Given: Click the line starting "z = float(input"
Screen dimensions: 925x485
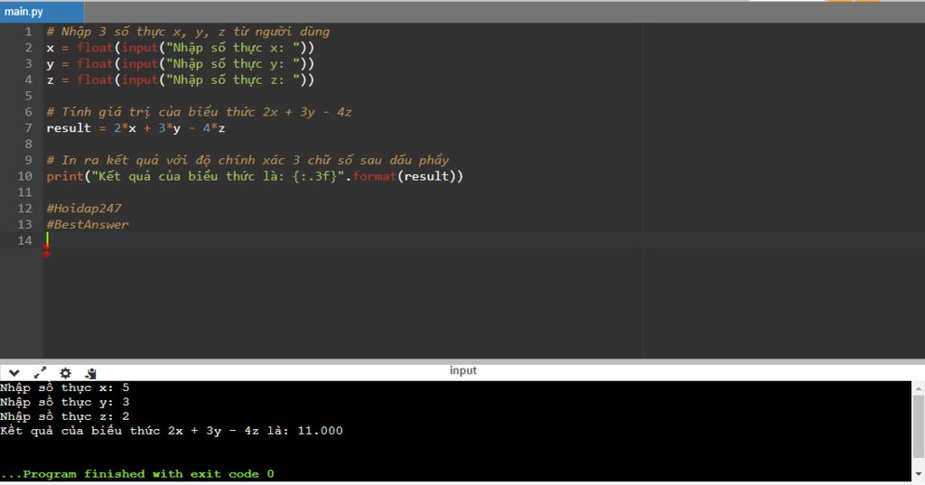Looking at the screenshot, I should [181, 79].
